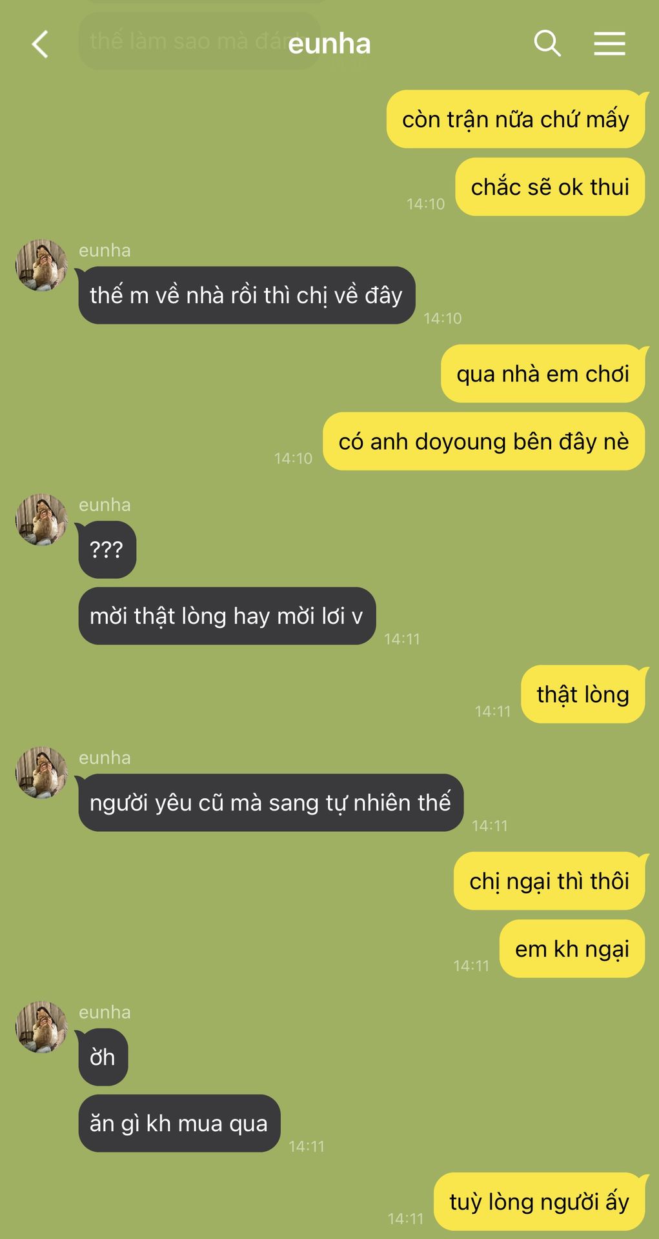This screenshot has width=659, height=1239.
Task: Tap the 'tuỳ lòng người ấy' bubble
Action: pyautogui.click(x=540, y=1202)
